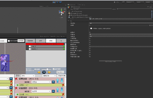Open the 显示 filter dropdown
The image size is (153, 98).
click(x=28, y=76)
